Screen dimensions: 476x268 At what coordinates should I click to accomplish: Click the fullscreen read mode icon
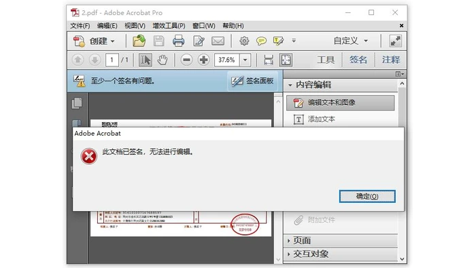(396, 41)
